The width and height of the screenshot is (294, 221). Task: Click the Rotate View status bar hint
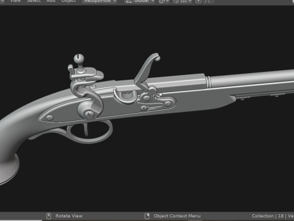pos(69,216)
